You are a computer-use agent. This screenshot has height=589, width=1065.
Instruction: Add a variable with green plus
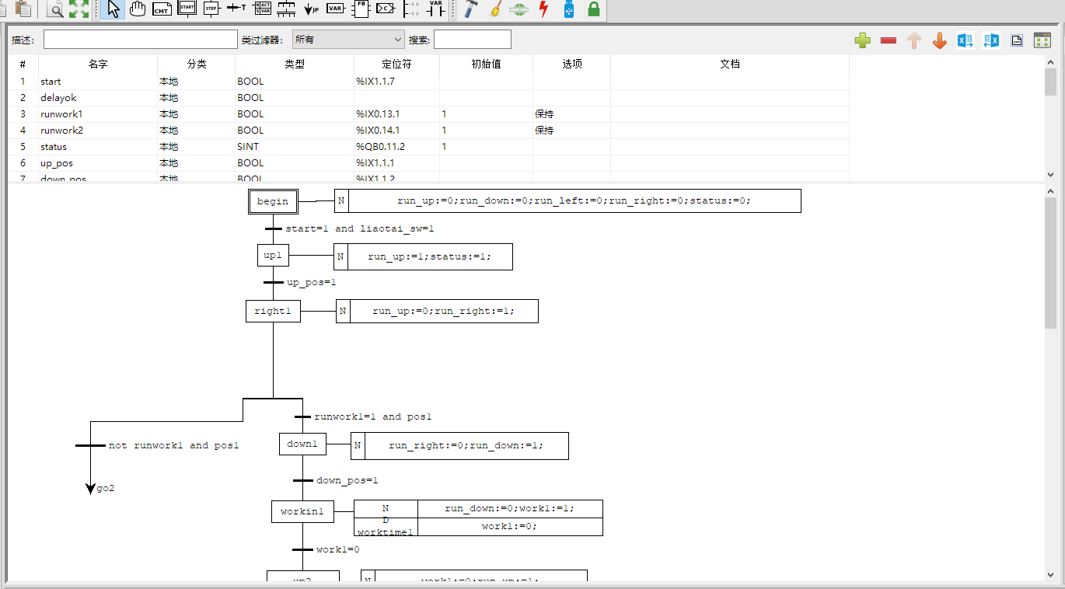[862, 41]
